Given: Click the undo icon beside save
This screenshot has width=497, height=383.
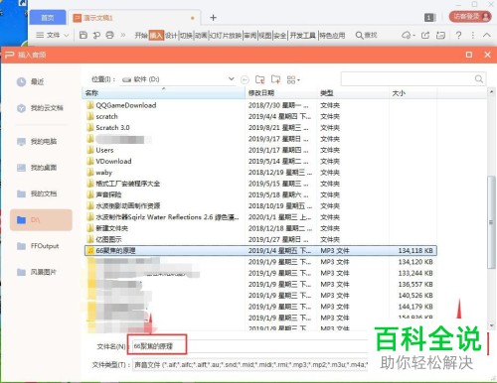Looking at the screenshot, I should point(96,35).
